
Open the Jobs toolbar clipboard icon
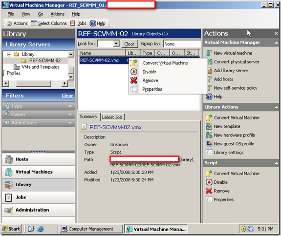tap(73, 23)
